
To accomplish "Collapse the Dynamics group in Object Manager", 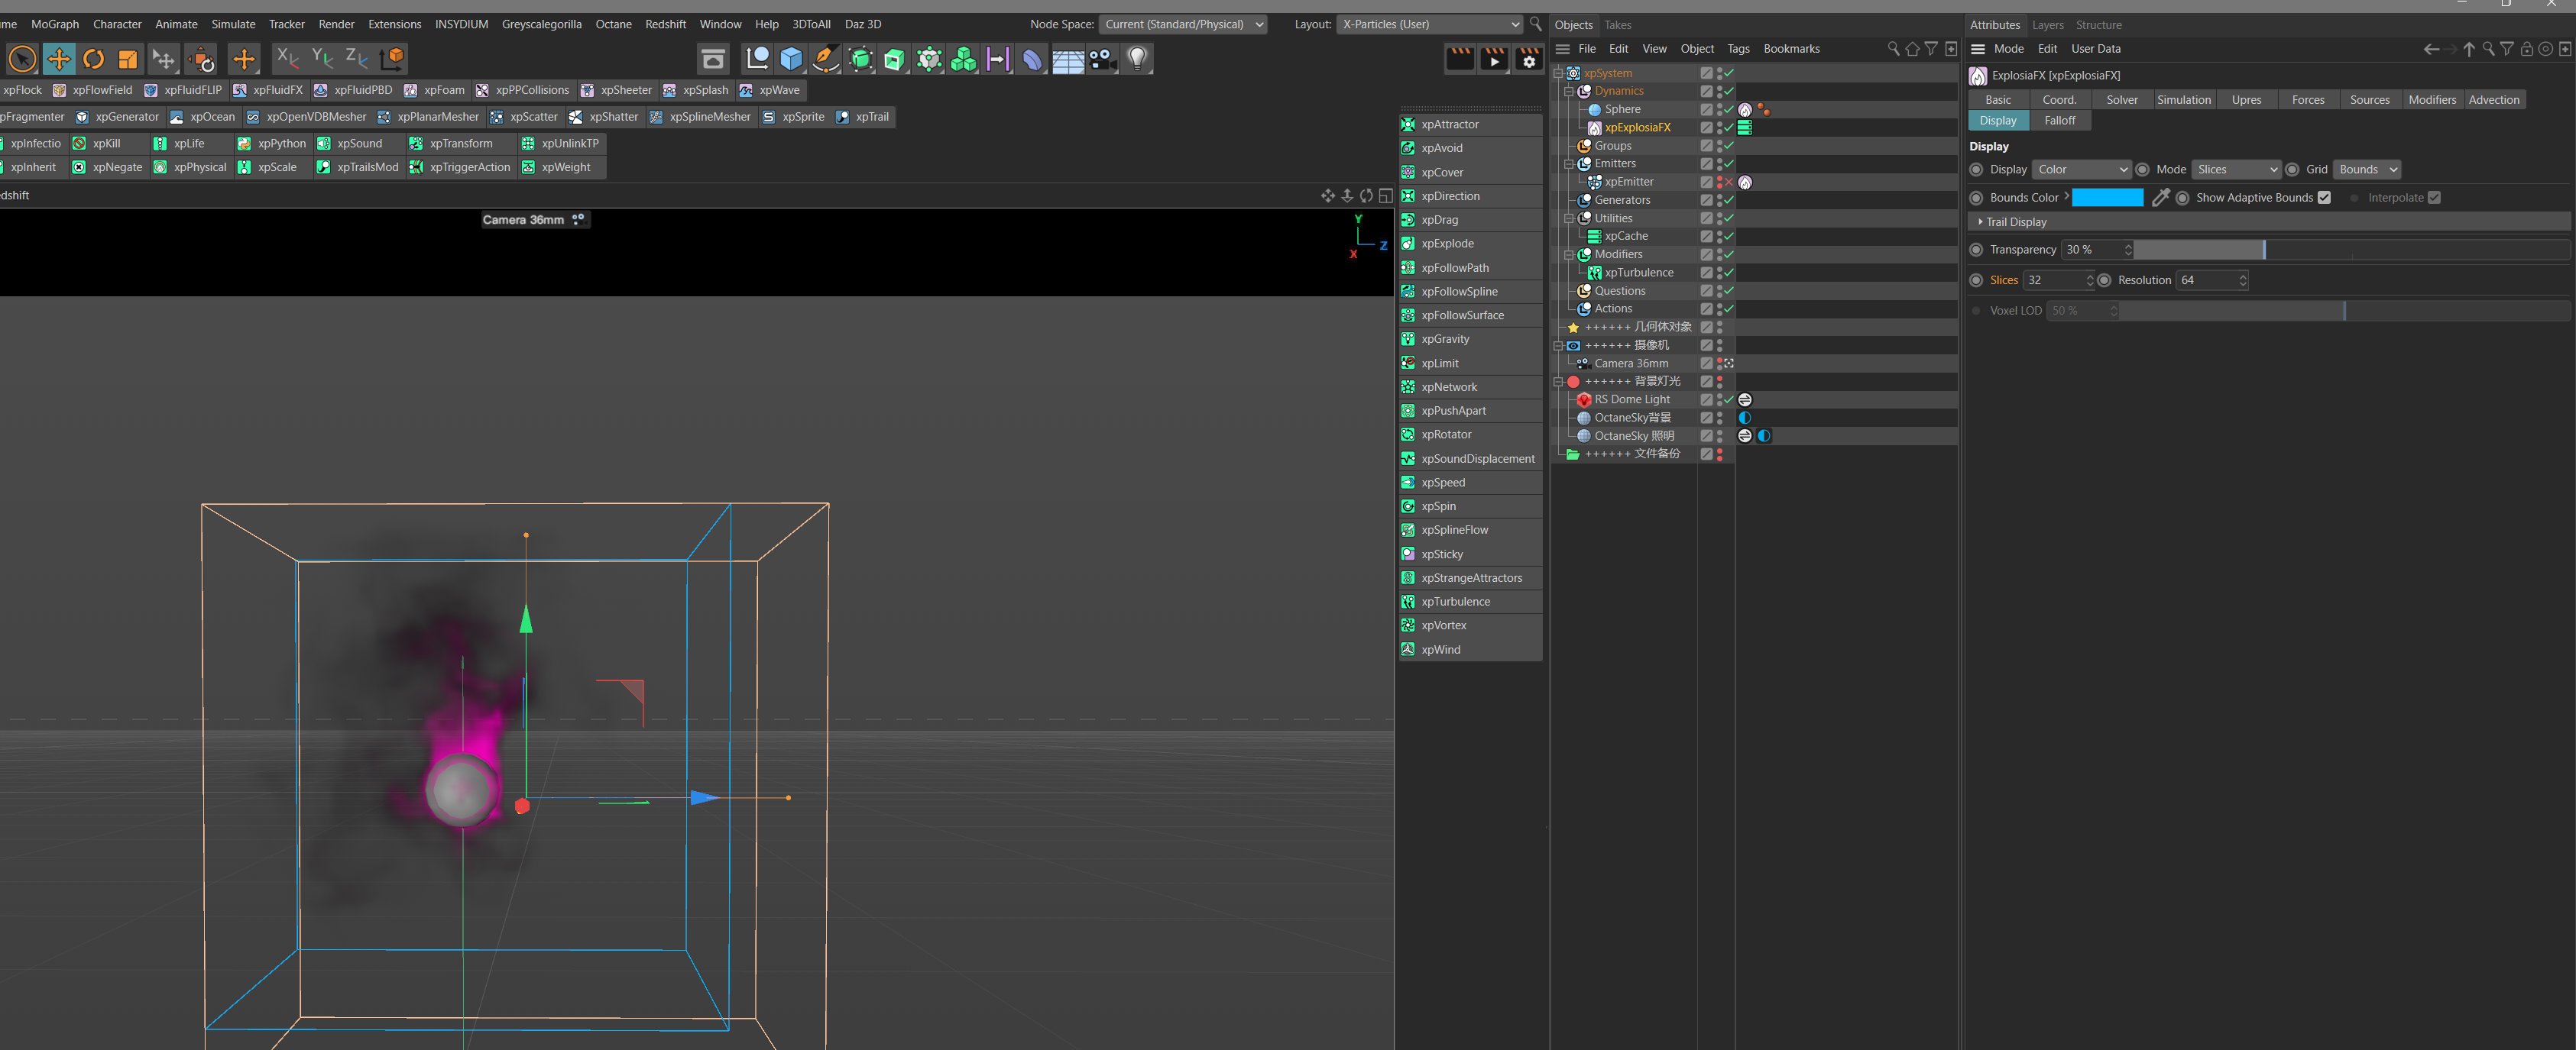I will pos(1569,91).
